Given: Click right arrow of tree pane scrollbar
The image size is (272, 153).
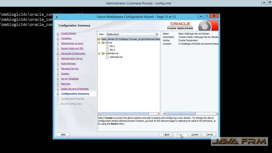Looking at the screenshot, I should (159, 113).
